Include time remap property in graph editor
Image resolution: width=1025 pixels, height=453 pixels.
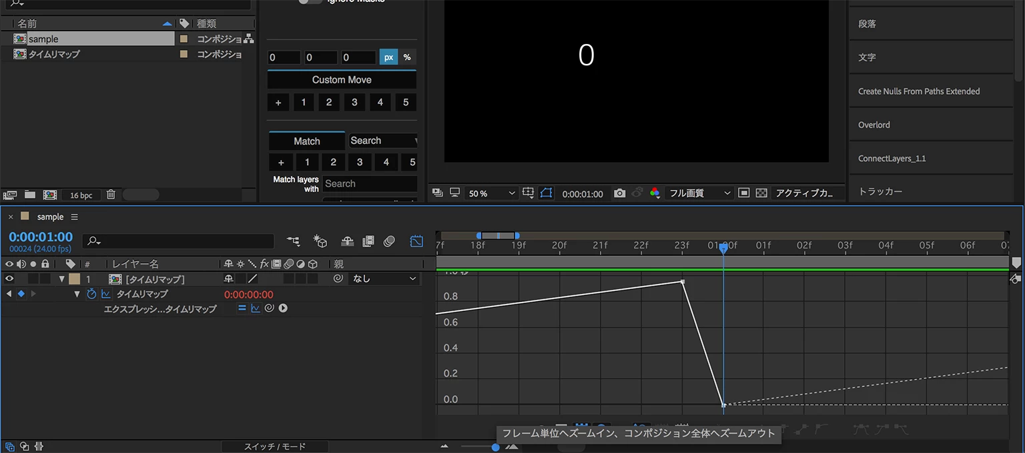point(105,294)
